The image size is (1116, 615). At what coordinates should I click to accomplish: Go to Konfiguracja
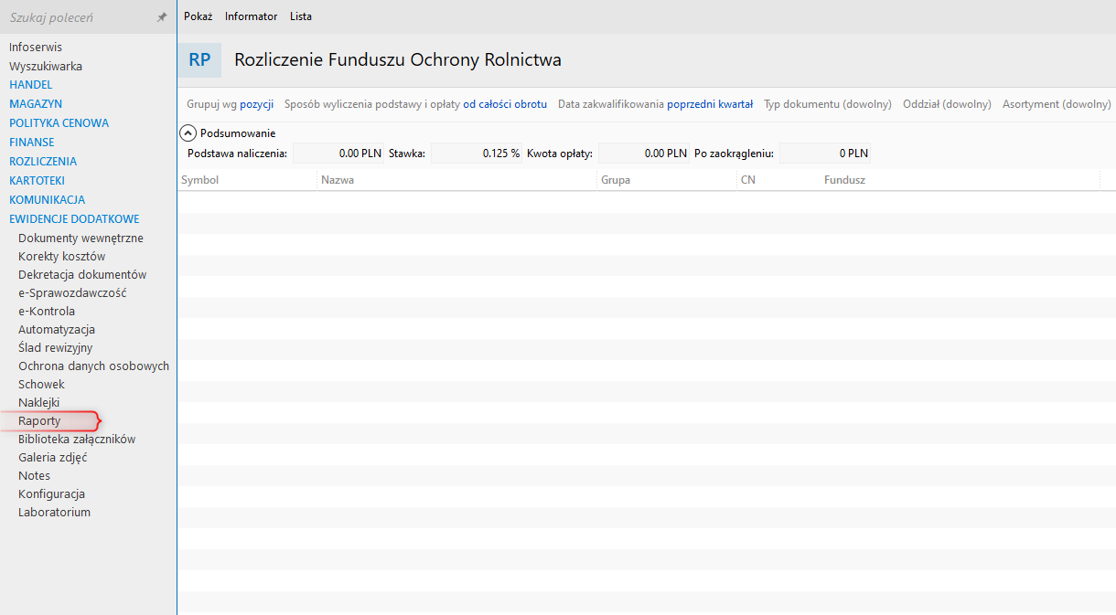[51, 494]
